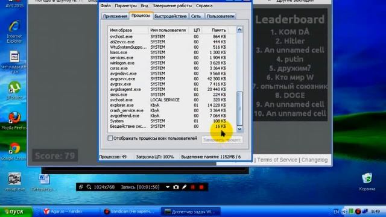Open recording bar dropdown arrow
Screen dimensions: 386x217
(x=168, y=187)
